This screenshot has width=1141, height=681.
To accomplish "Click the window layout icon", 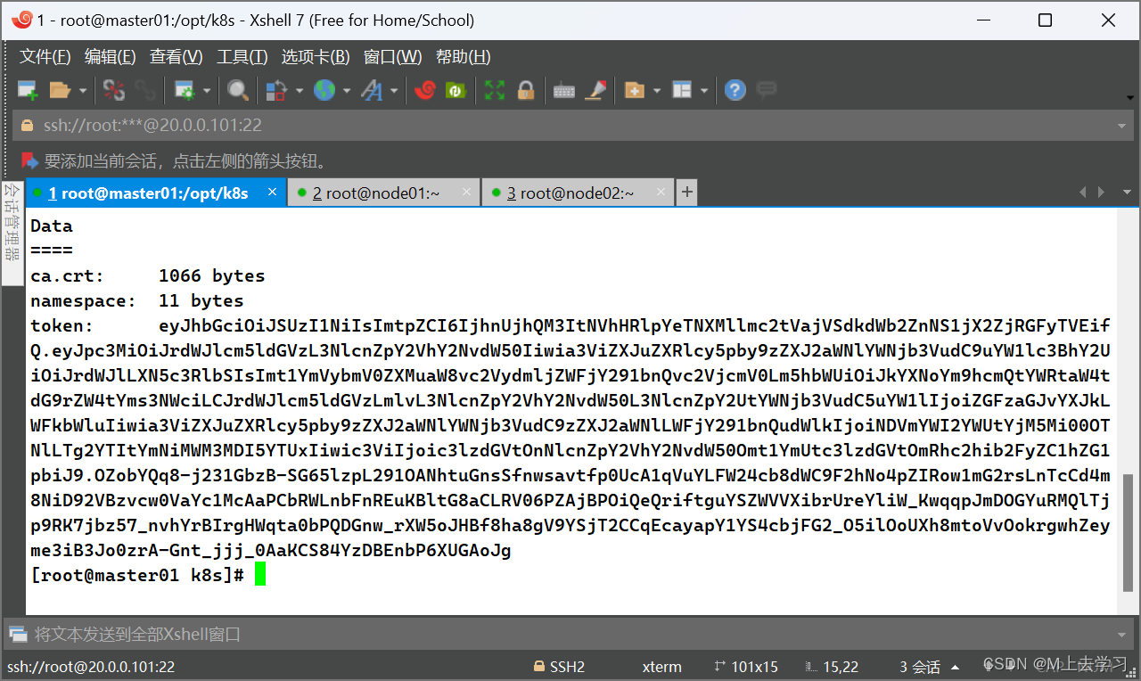I will pyautogui.click(x=682, y=90).
